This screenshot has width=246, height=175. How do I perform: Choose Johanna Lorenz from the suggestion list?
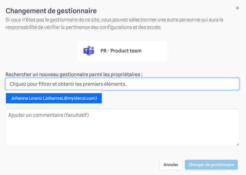(x=54, y=98)
